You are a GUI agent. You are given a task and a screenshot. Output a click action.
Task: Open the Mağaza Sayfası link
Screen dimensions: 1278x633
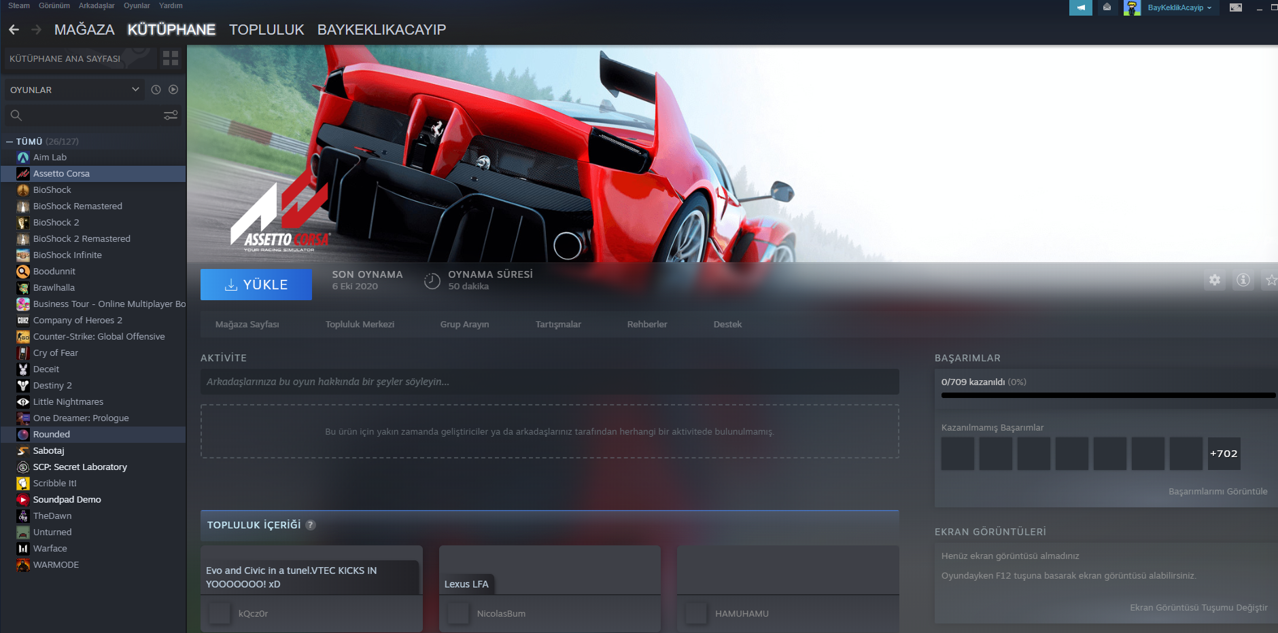coord(247,325)
